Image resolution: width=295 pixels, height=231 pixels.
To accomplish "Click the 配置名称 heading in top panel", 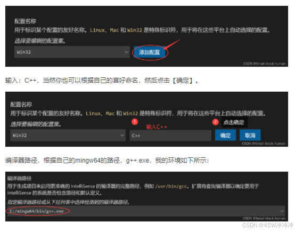I will pos(26,21).
